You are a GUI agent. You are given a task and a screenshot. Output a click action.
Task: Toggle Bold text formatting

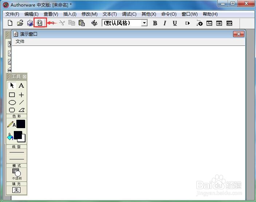click(155, 23)
